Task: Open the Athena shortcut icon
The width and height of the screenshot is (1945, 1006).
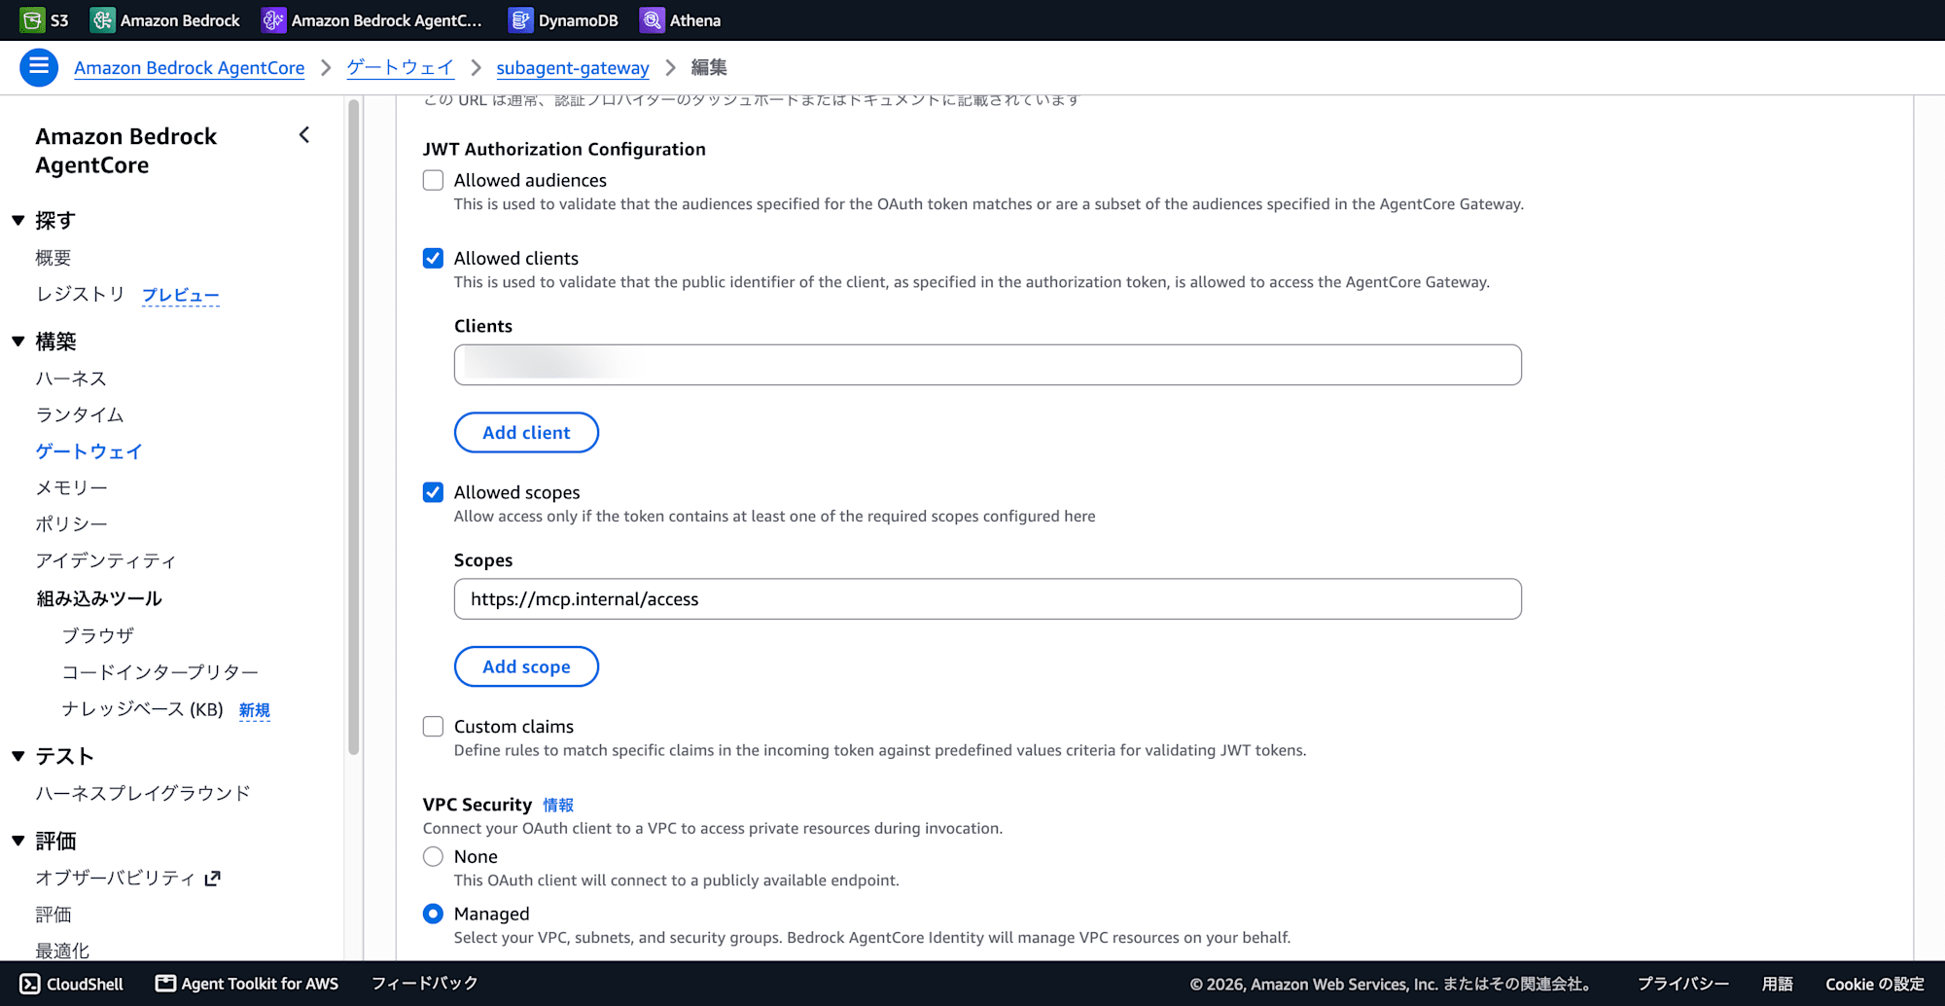Action: [x=652, y=20]
